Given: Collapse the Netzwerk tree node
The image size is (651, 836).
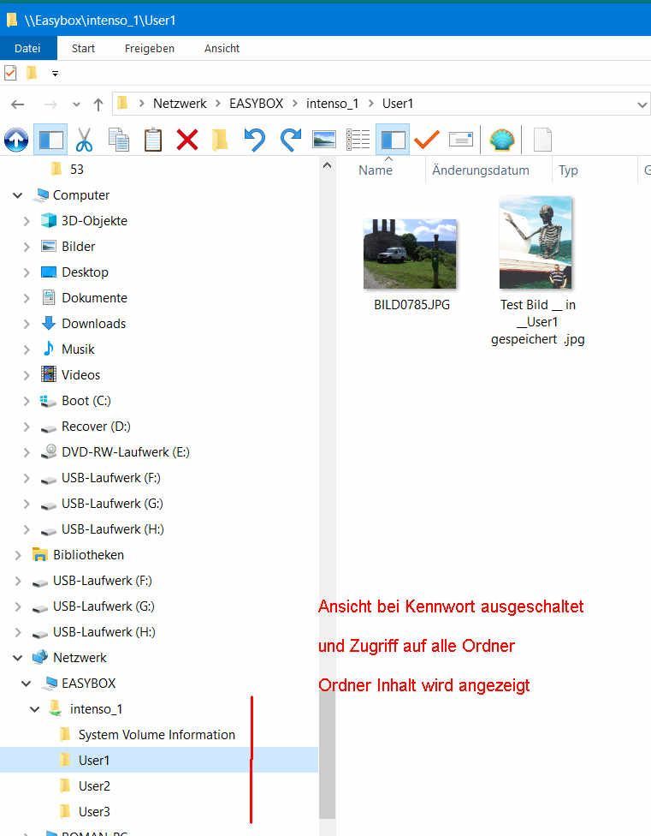Looking at the screenshot, I should pyautogui.click(x=18, y=657).
